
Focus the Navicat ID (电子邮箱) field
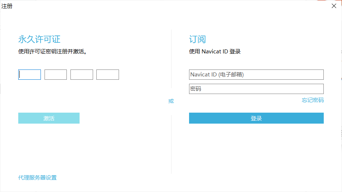[256, 75]
